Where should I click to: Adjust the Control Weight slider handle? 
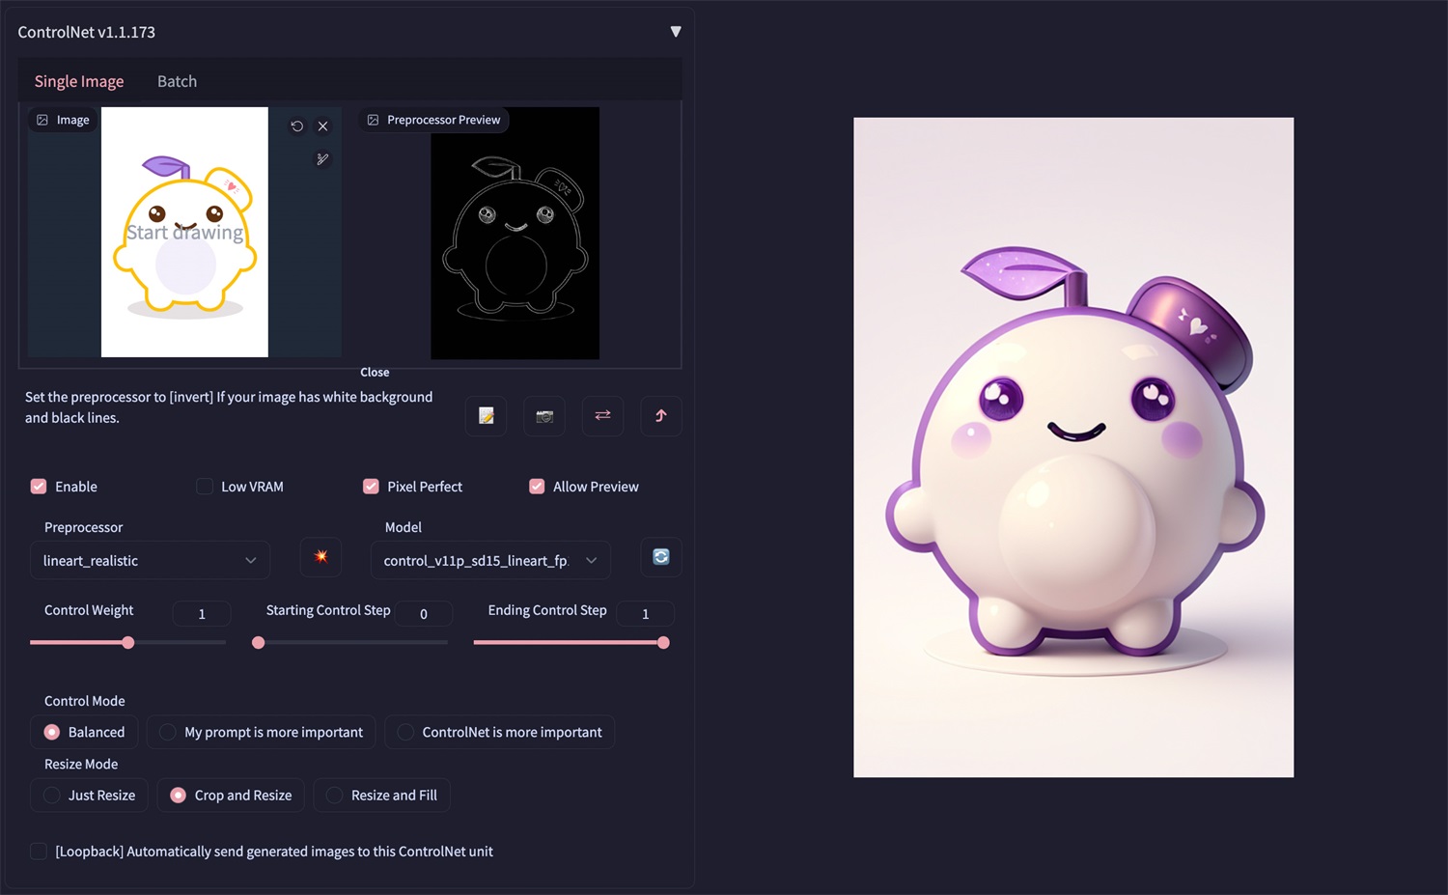[128, 643]
